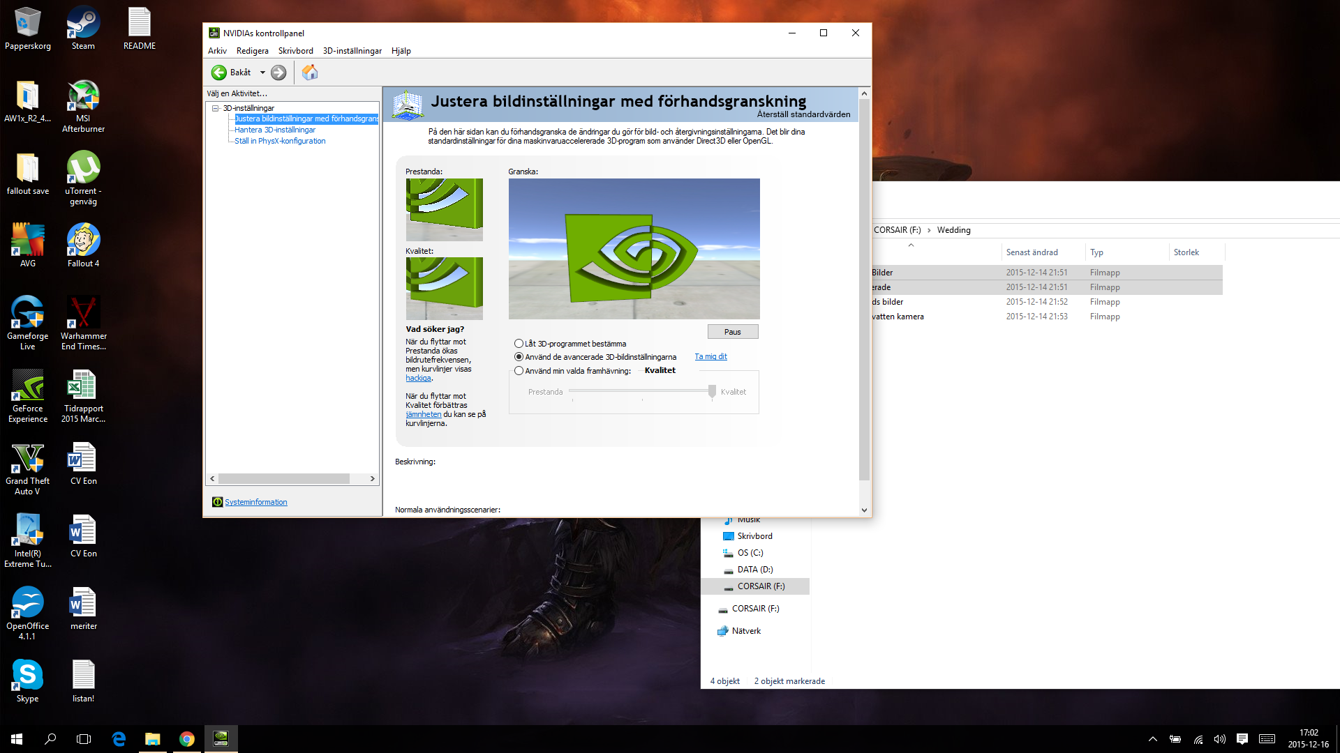The height and width of the screenshot is (753, 1340).
Task: Open the Redigera menu
Action: (x=253, y=51)
